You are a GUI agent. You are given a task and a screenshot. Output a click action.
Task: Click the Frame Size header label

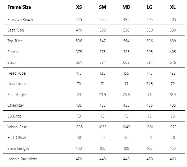[x=19, y=7]
